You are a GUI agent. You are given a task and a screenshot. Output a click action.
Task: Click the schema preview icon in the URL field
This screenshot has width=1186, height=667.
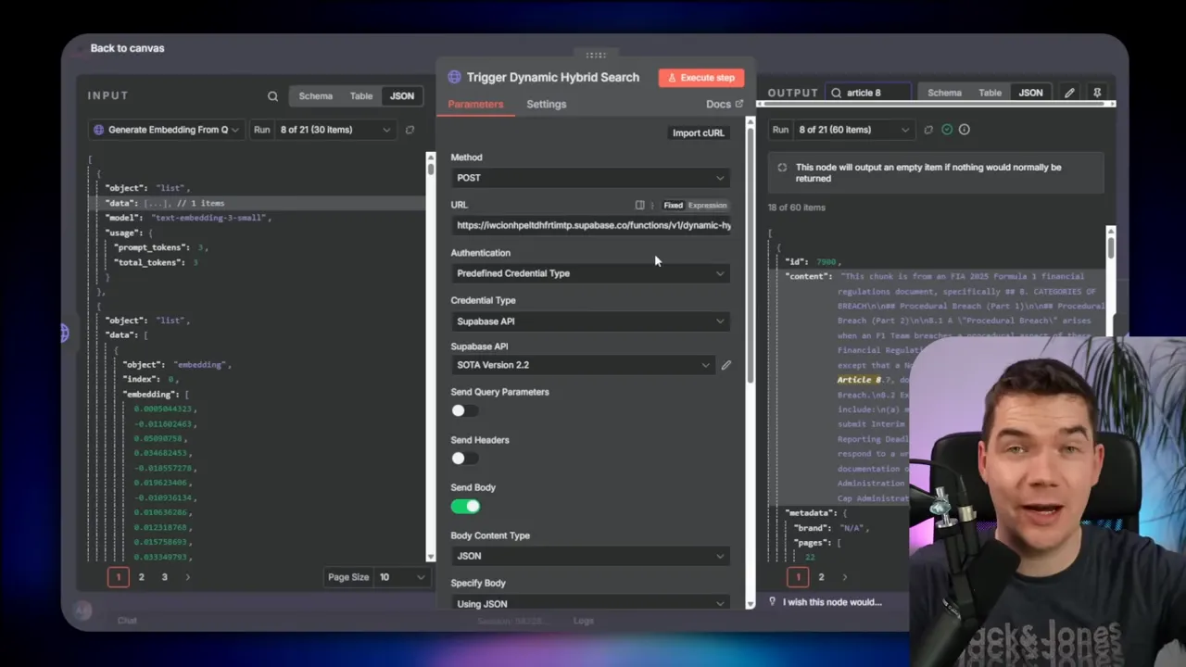(x=639, y=205)
